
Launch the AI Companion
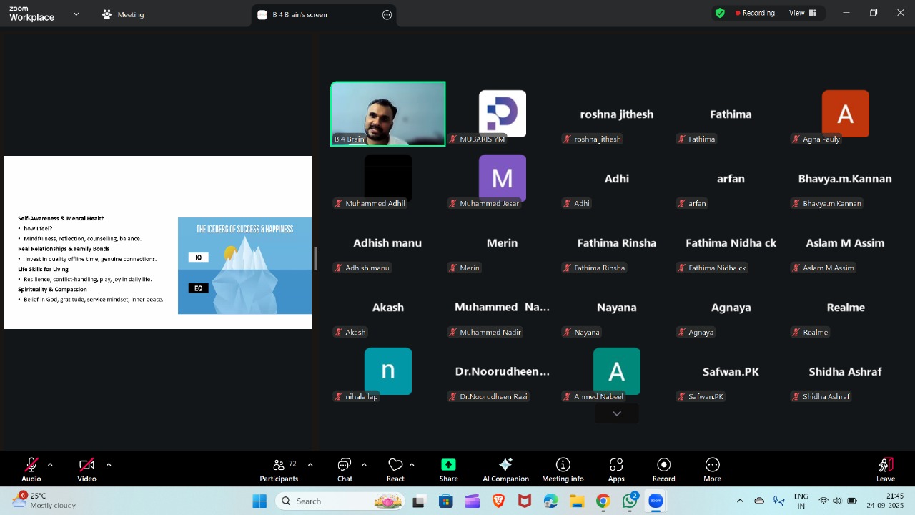(x=505, y=469)
